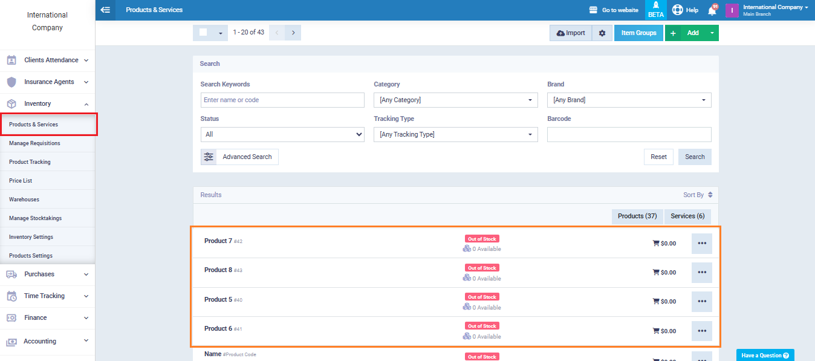Open the notifications bell icon
Viewport: 815px width, 361px height.
pos(712,10)
